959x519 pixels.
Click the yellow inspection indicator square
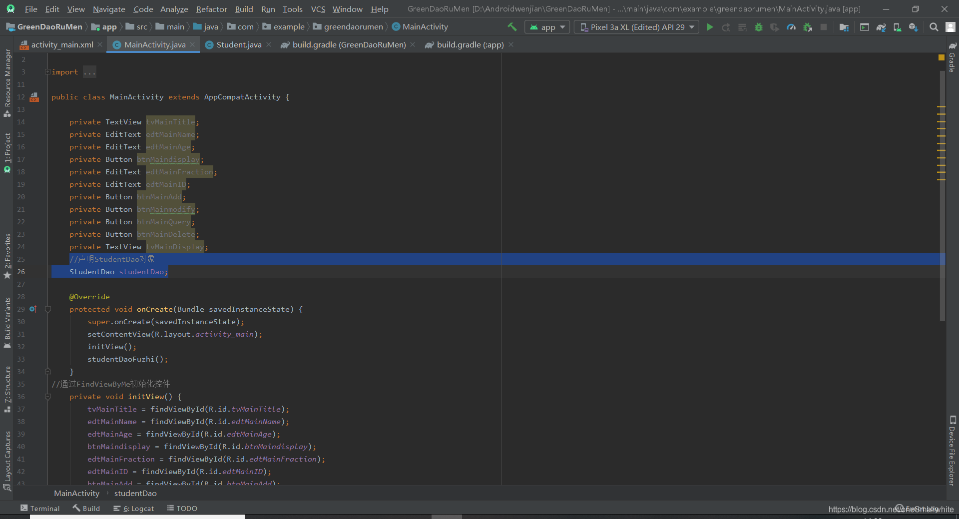(942, 57)
